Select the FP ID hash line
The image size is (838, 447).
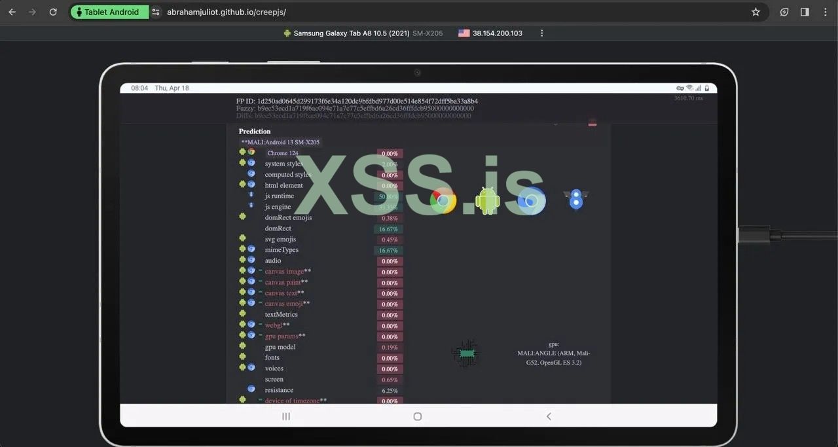pyautogui.click(x=357, y=101)
